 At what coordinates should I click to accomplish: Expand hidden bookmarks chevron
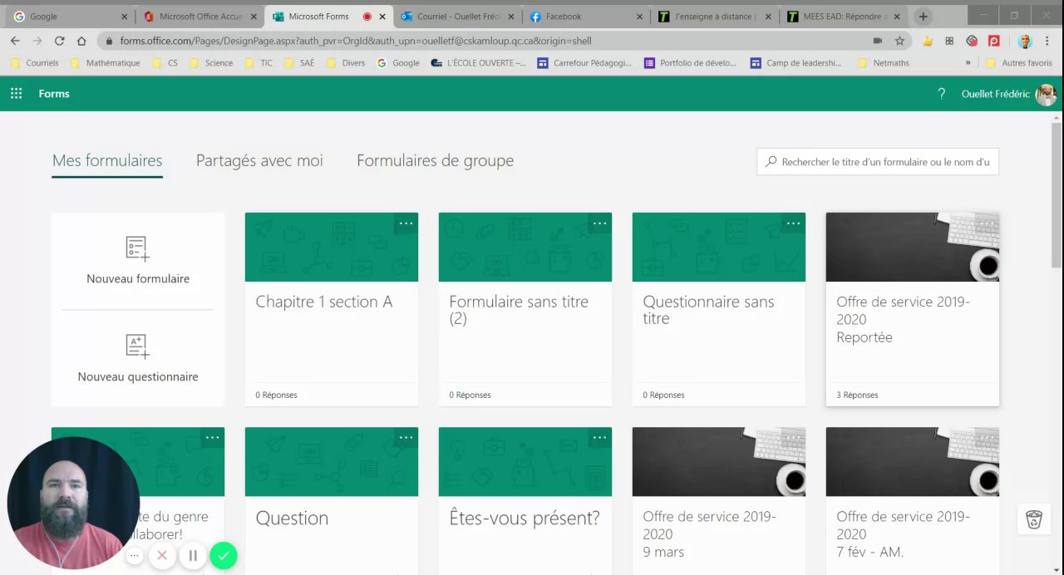[968, 62]
